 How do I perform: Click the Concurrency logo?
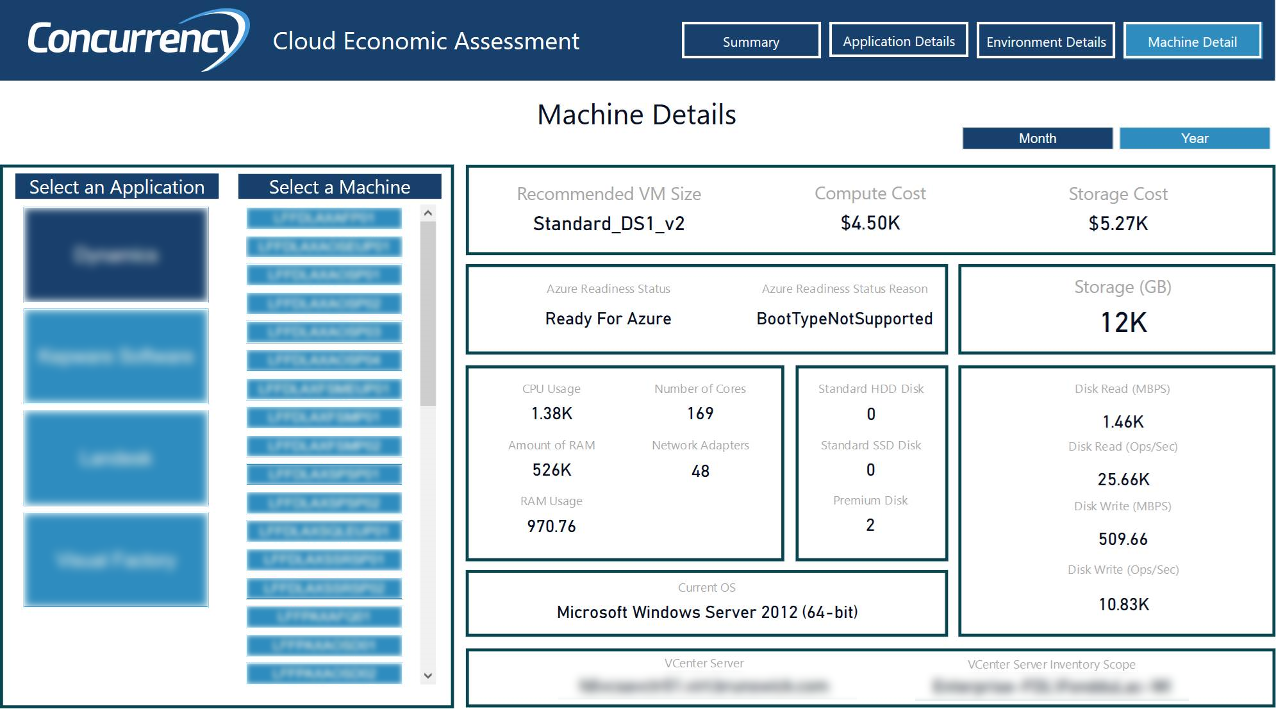pos(137,40)
